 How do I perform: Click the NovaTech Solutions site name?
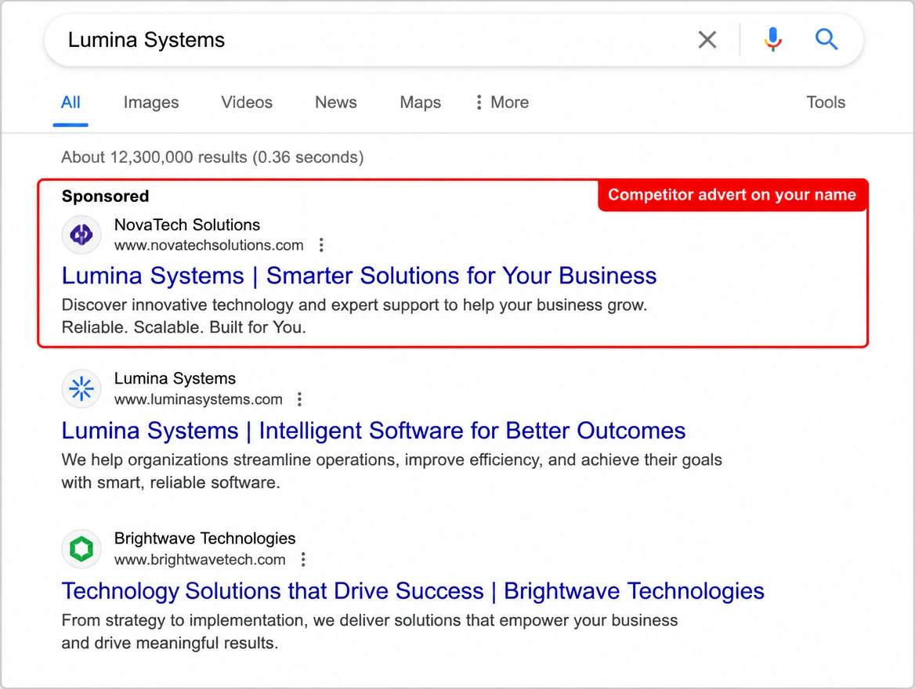pyautogui.click(x=187, y=225)
